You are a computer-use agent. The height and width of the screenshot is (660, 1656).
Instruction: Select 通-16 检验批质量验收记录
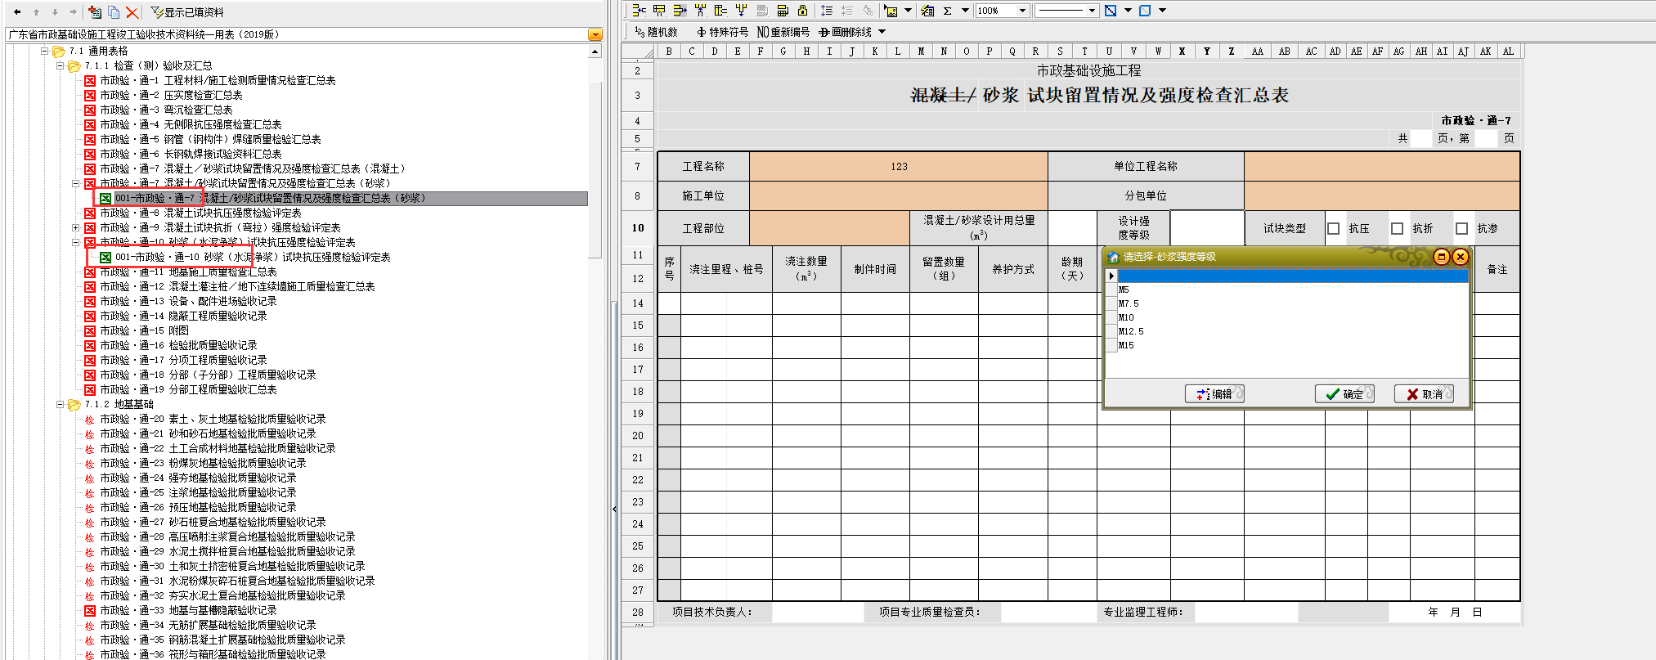tap(178, 345)
